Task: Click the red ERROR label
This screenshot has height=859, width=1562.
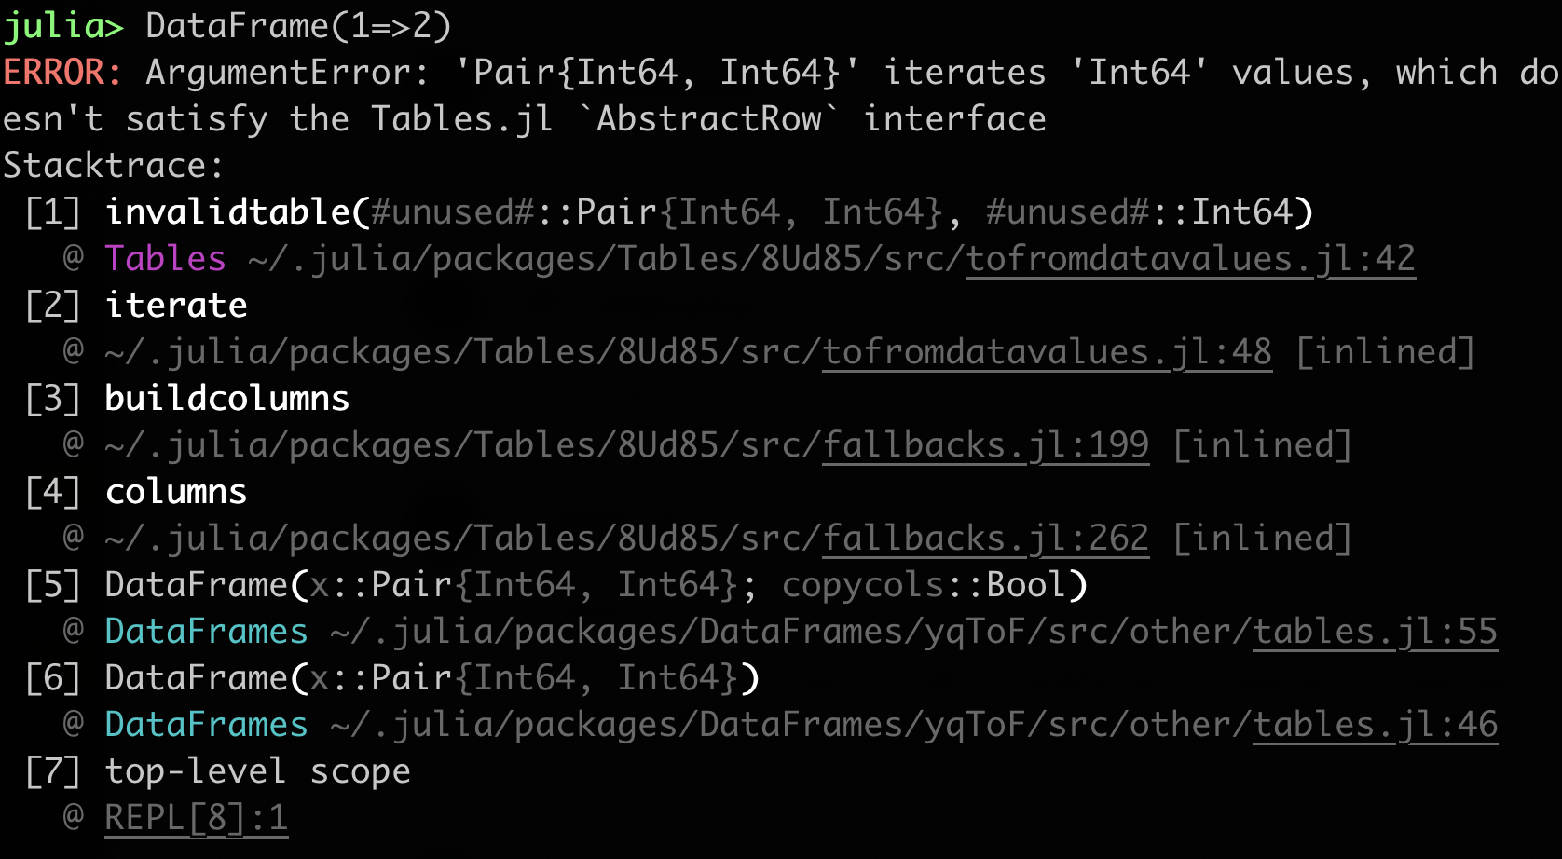Action: click(62, 73)
